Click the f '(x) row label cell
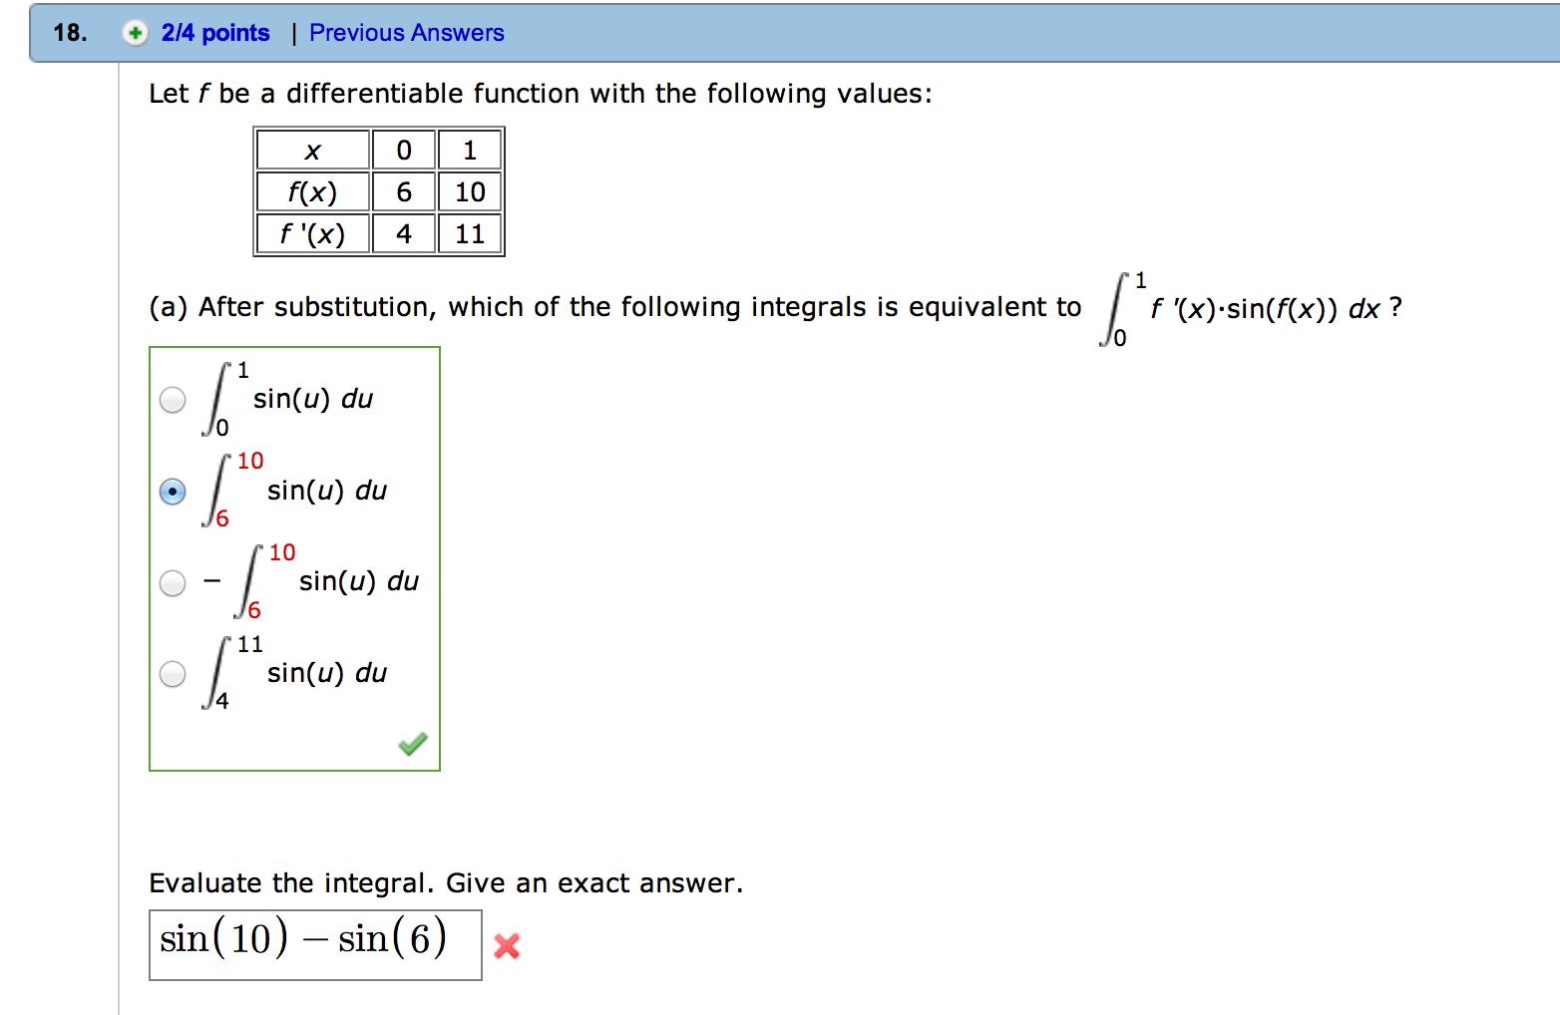The image size is (1560, 1015). pyautogui.click(x=313, y=234)
